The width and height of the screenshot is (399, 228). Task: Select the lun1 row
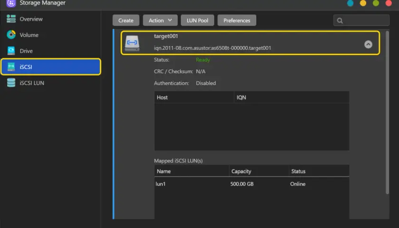[x=252, y=184]
